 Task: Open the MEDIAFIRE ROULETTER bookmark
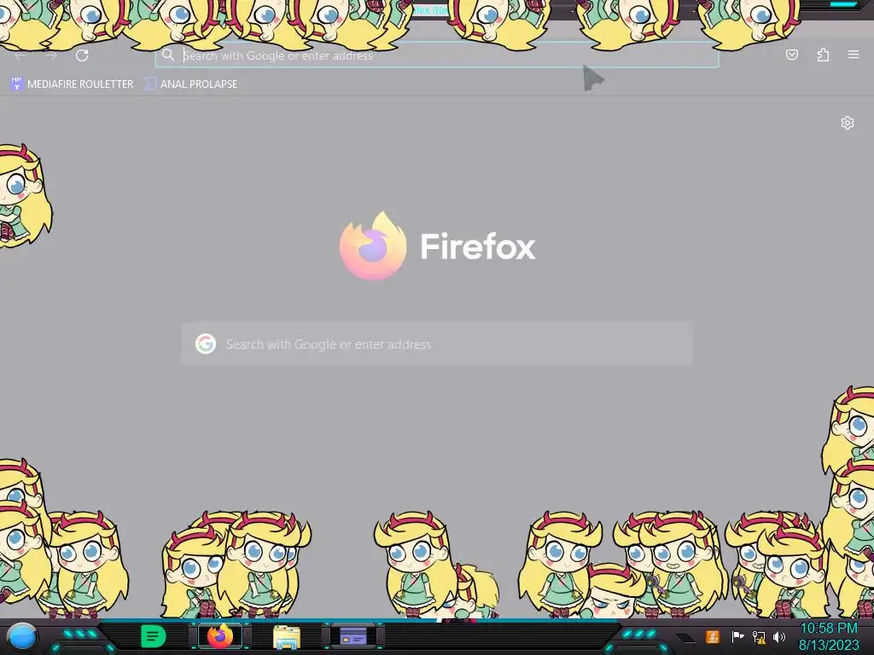pyautogui.click(x=72, y=84)
